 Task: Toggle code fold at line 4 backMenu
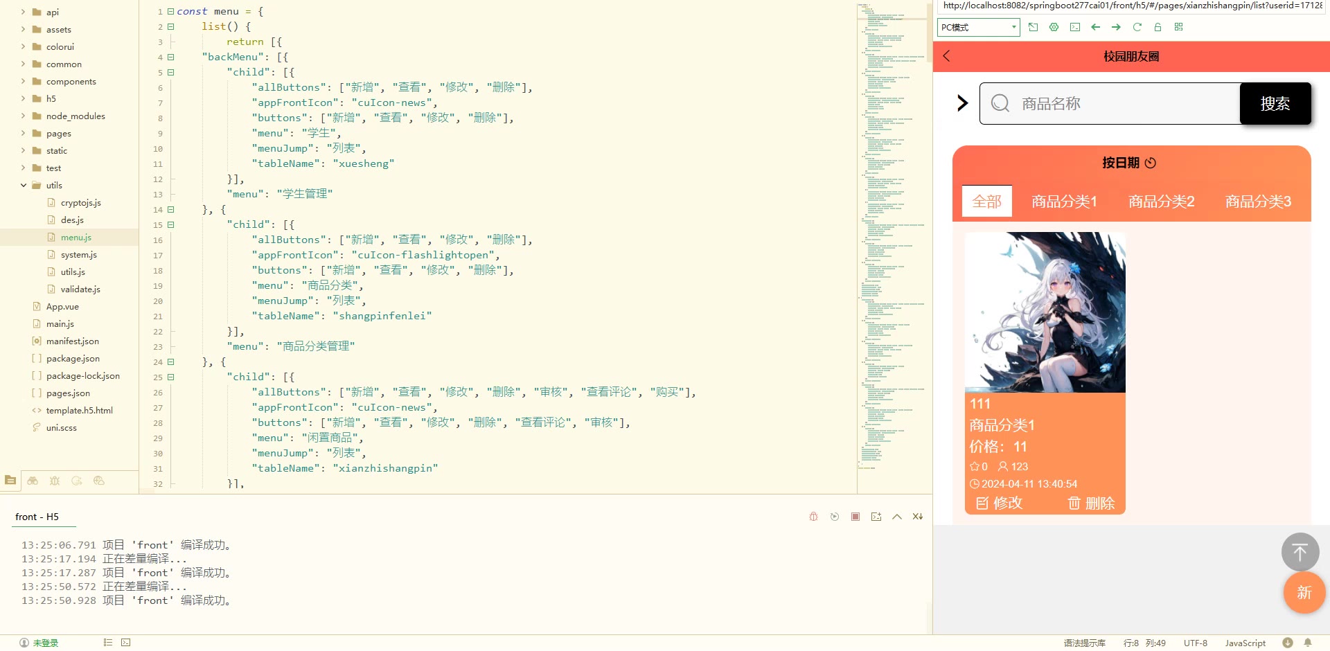point(170,57)
